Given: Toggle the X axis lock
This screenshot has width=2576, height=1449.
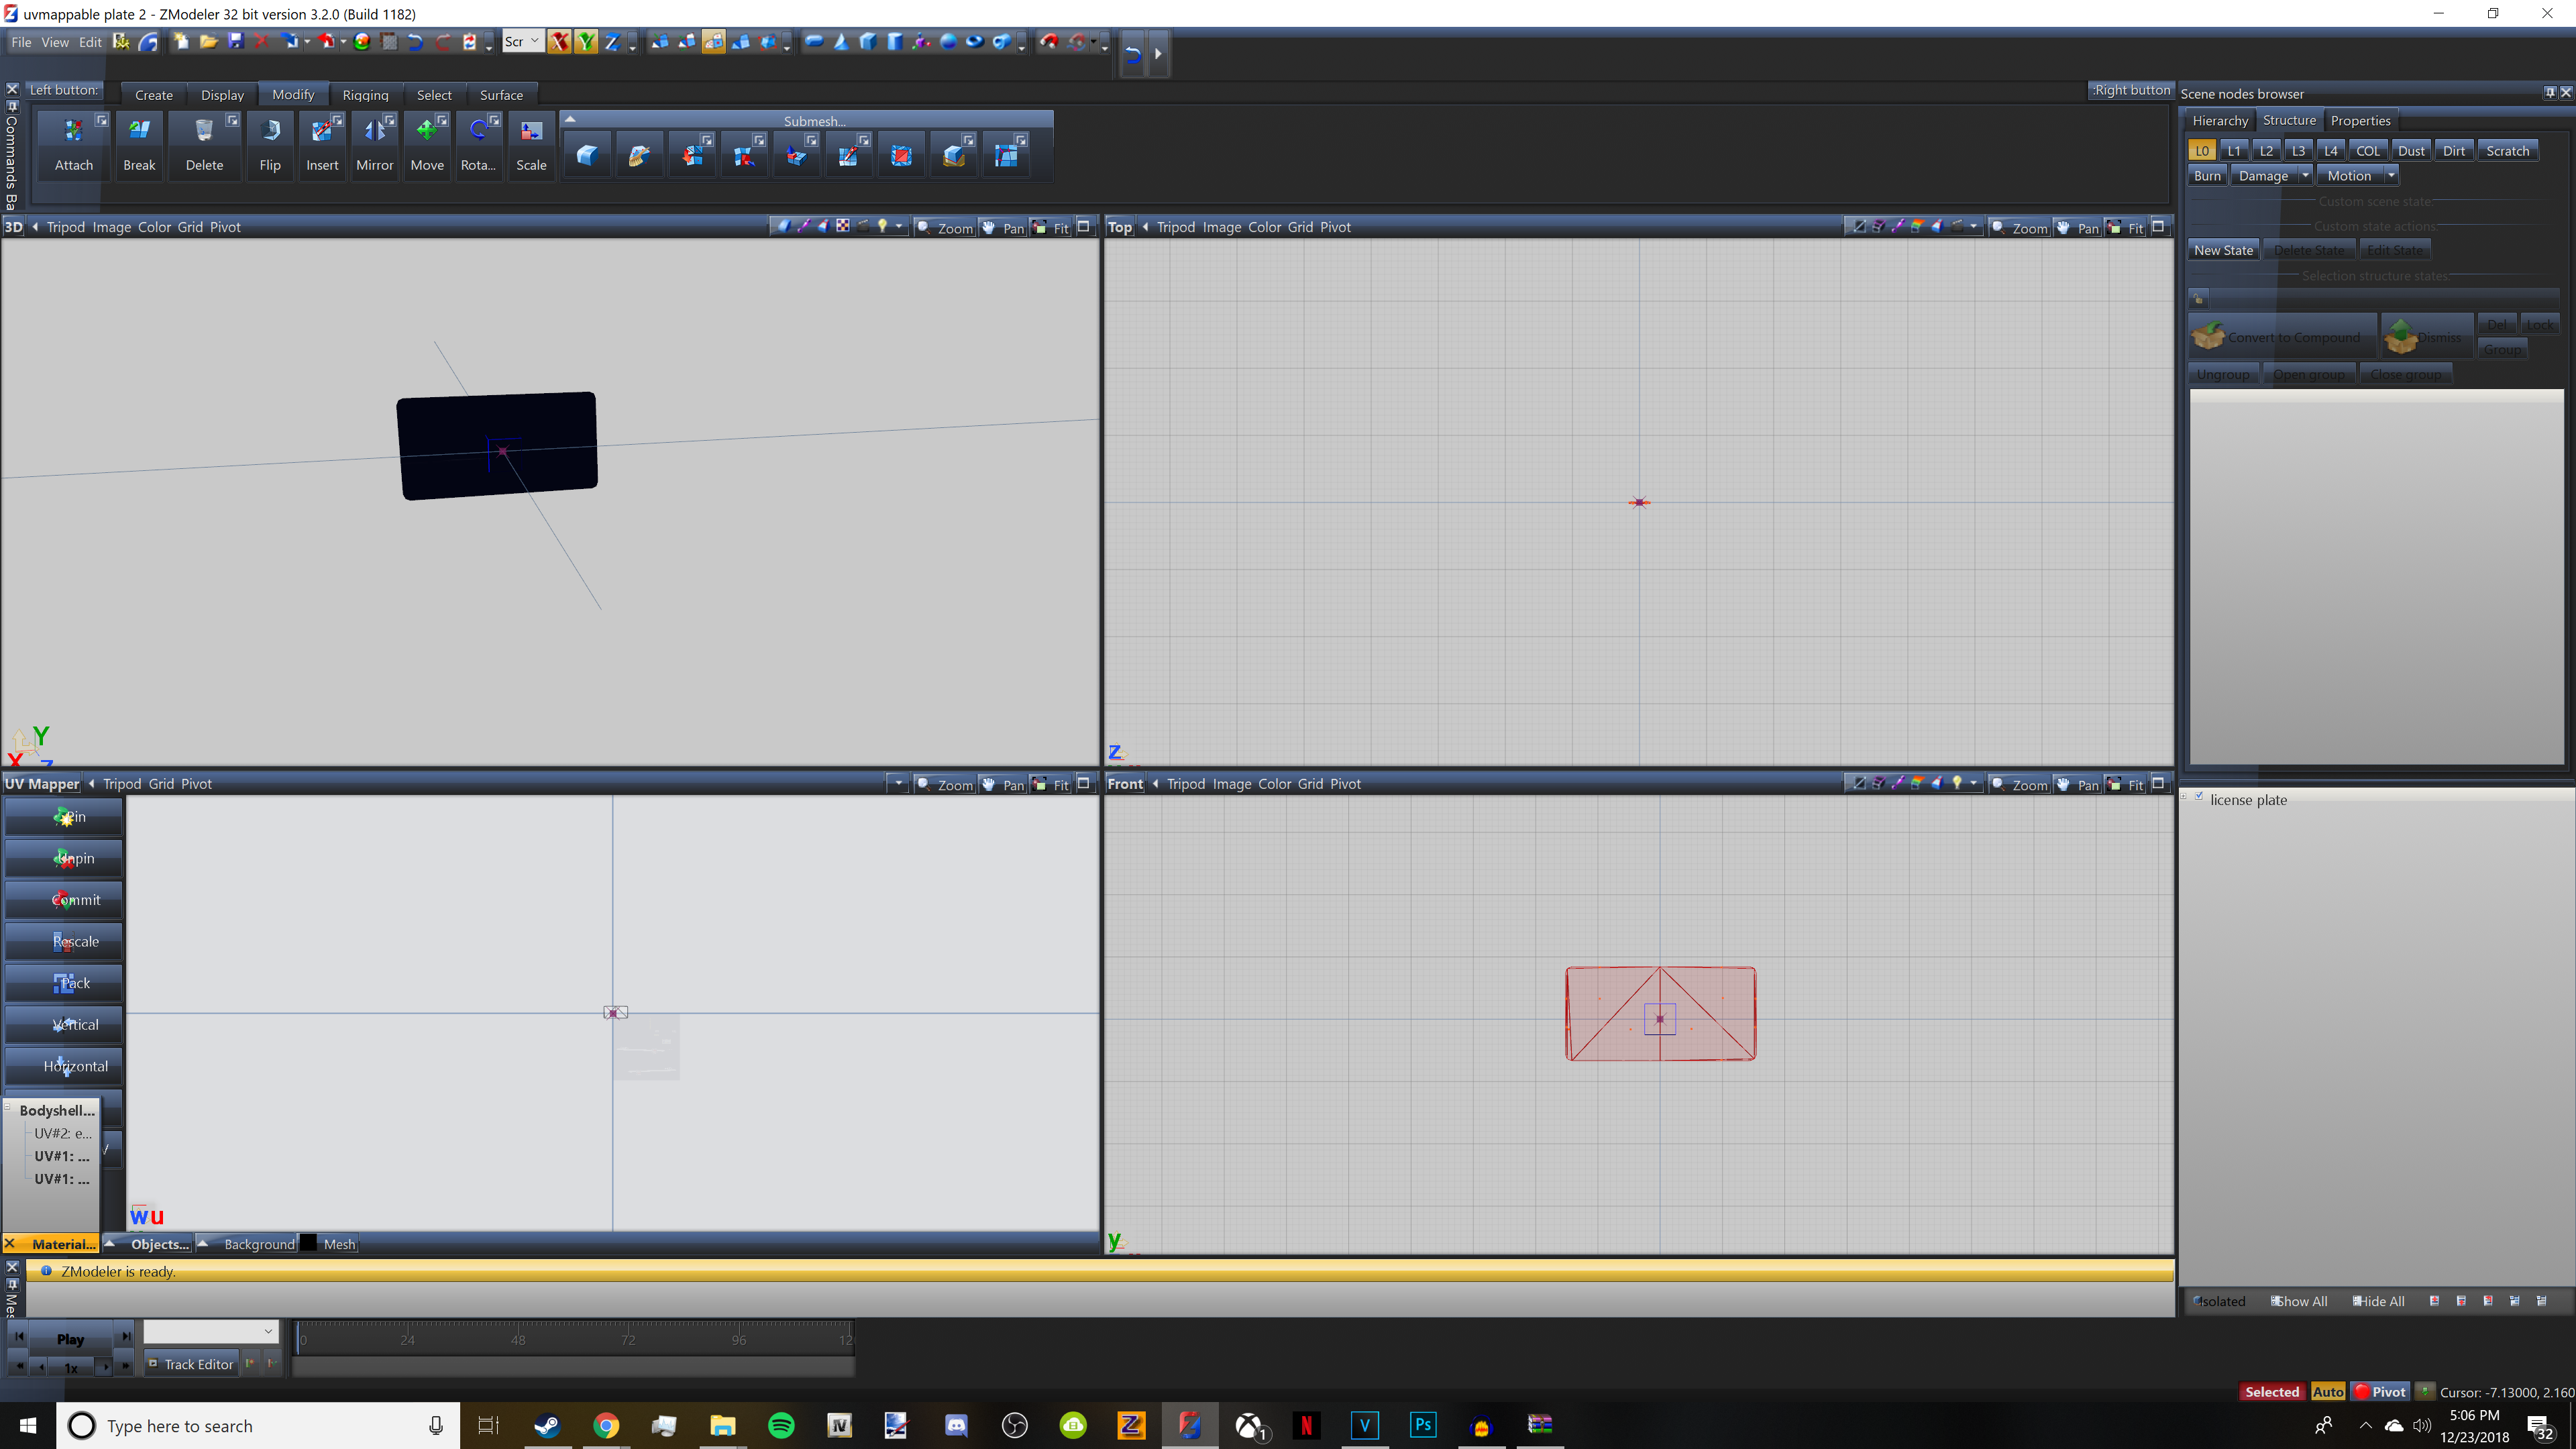Looking at the screenshot, I should click(x=559, y=41).
